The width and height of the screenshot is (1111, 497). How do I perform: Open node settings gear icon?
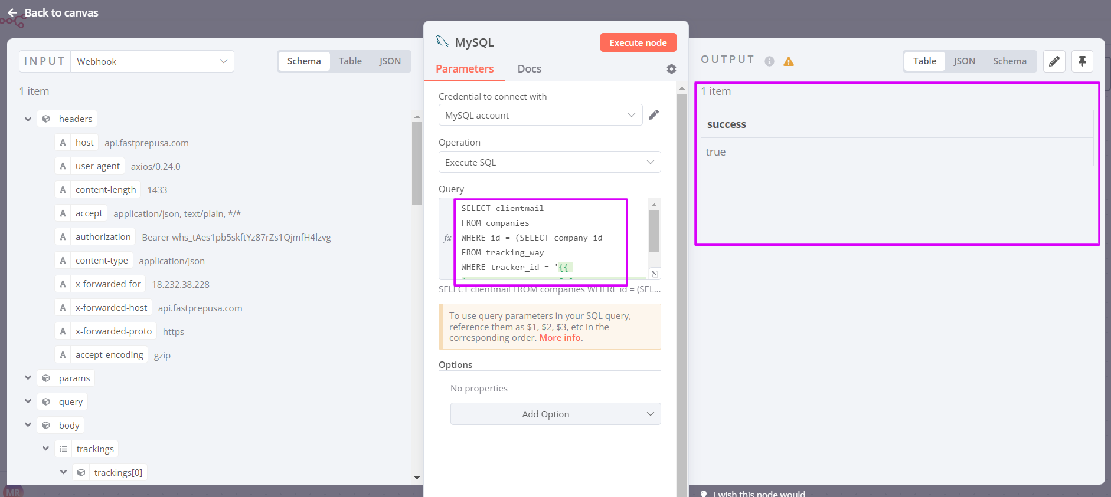click(671, 69)
